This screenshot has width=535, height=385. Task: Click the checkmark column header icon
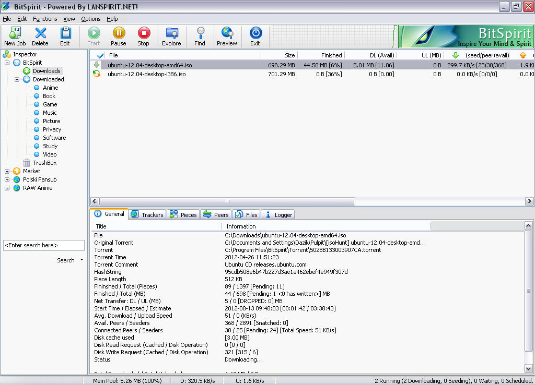coord(100,55)
